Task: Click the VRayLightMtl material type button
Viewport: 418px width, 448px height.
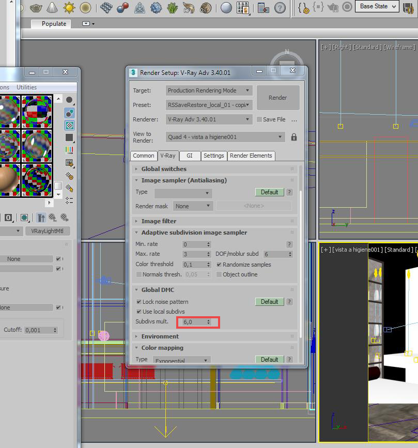Action: coord(48,231)
